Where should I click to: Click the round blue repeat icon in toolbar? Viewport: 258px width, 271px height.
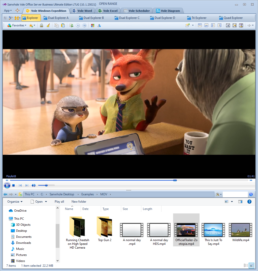(84, 25)
